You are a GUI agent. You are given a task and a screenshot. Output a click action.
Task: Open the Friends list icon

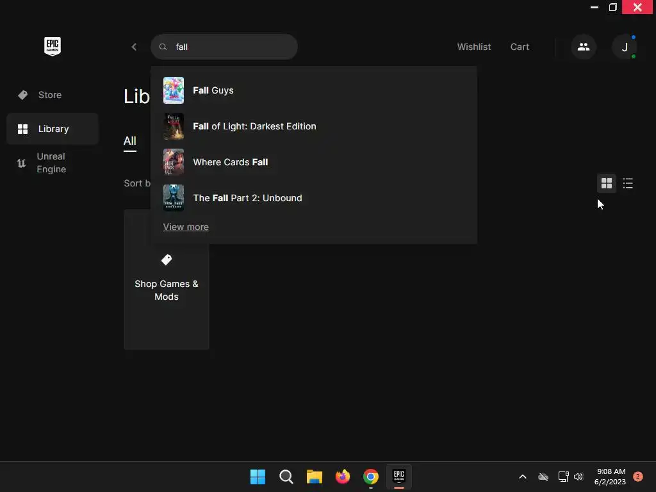584,47
